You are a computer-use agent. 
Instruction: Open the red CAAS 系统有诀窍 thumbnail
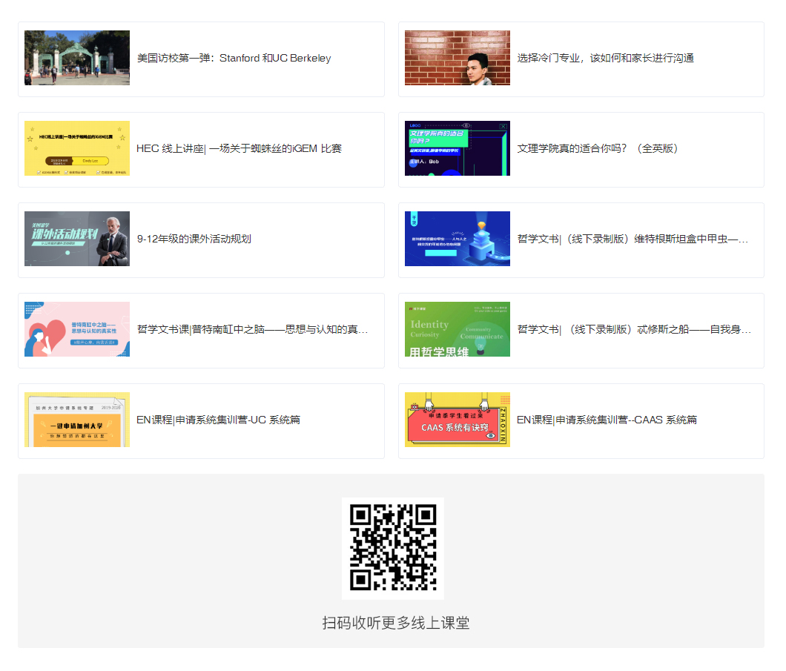point(458,420)
